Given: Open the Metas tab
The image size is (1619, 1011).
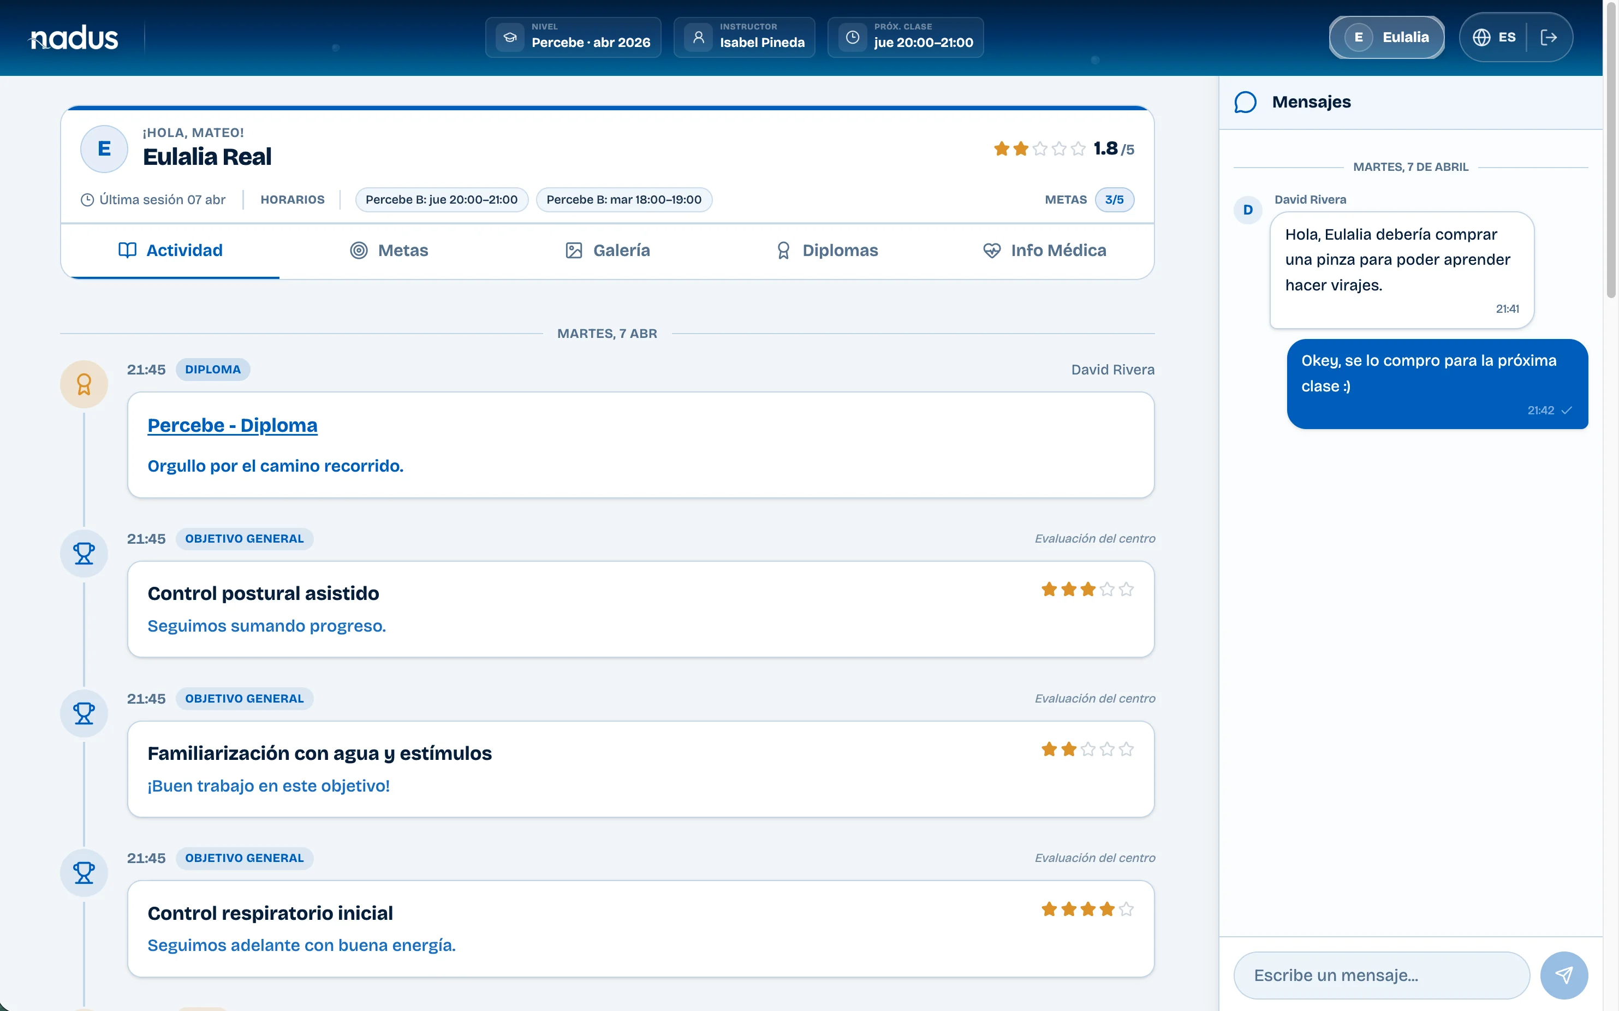Looking at the screenshot, I should pyautogui.click(x=389, y=250).
